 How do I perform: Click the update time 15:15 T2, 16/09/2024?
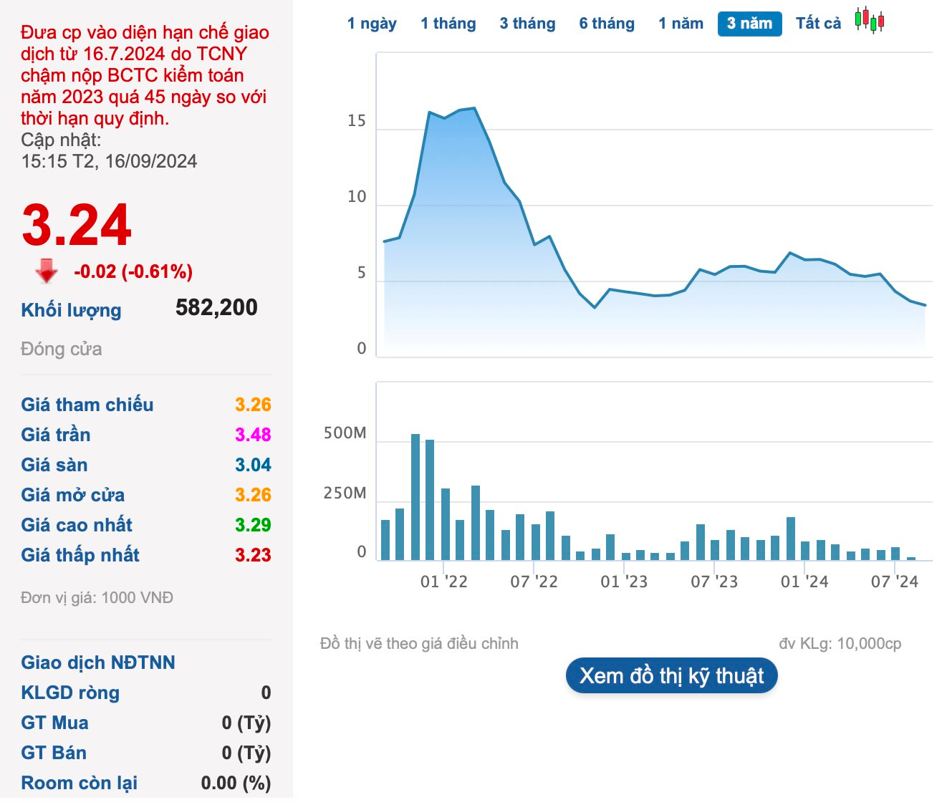[x=109, y=161]
